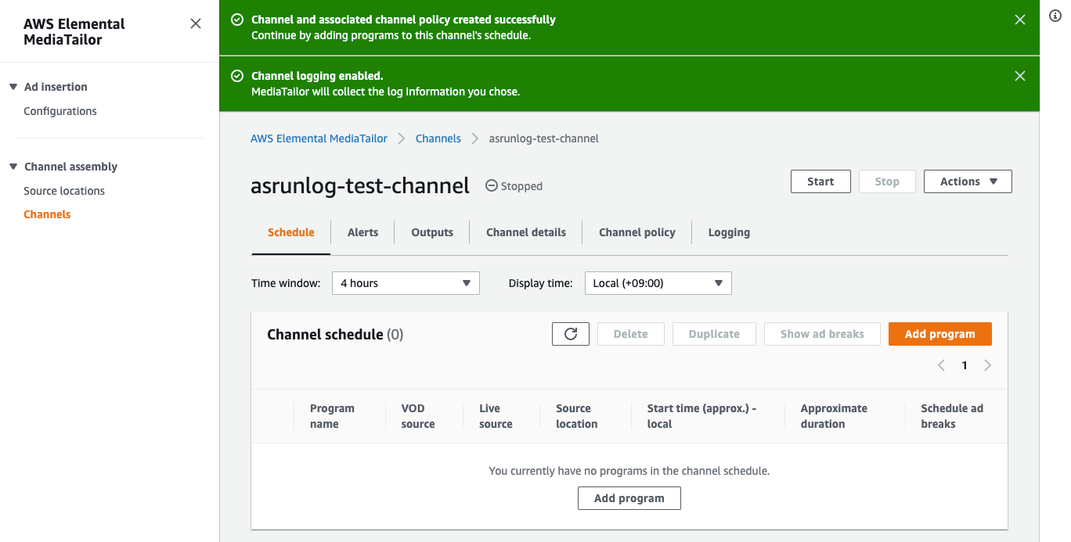1071x542 pixels.
Task: Click the Approximate duration column header
Action: pyautogui.click(x=834, y=416)
